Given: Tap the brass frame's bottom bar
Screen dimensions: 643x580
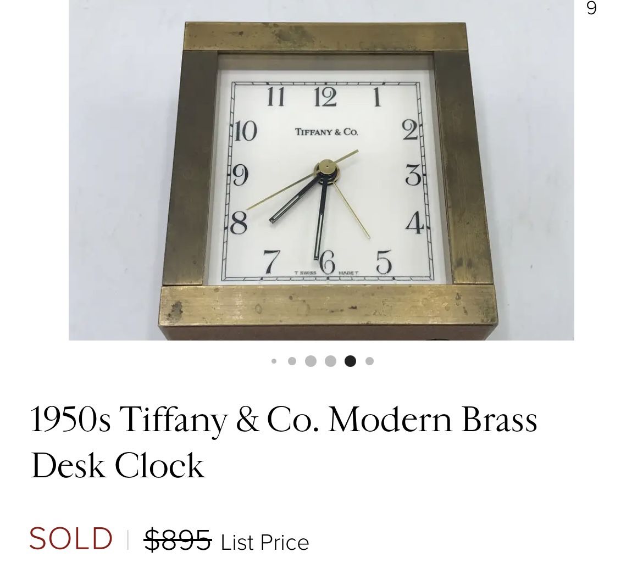Looking at the screenshot, I should [x=328, y=305].
